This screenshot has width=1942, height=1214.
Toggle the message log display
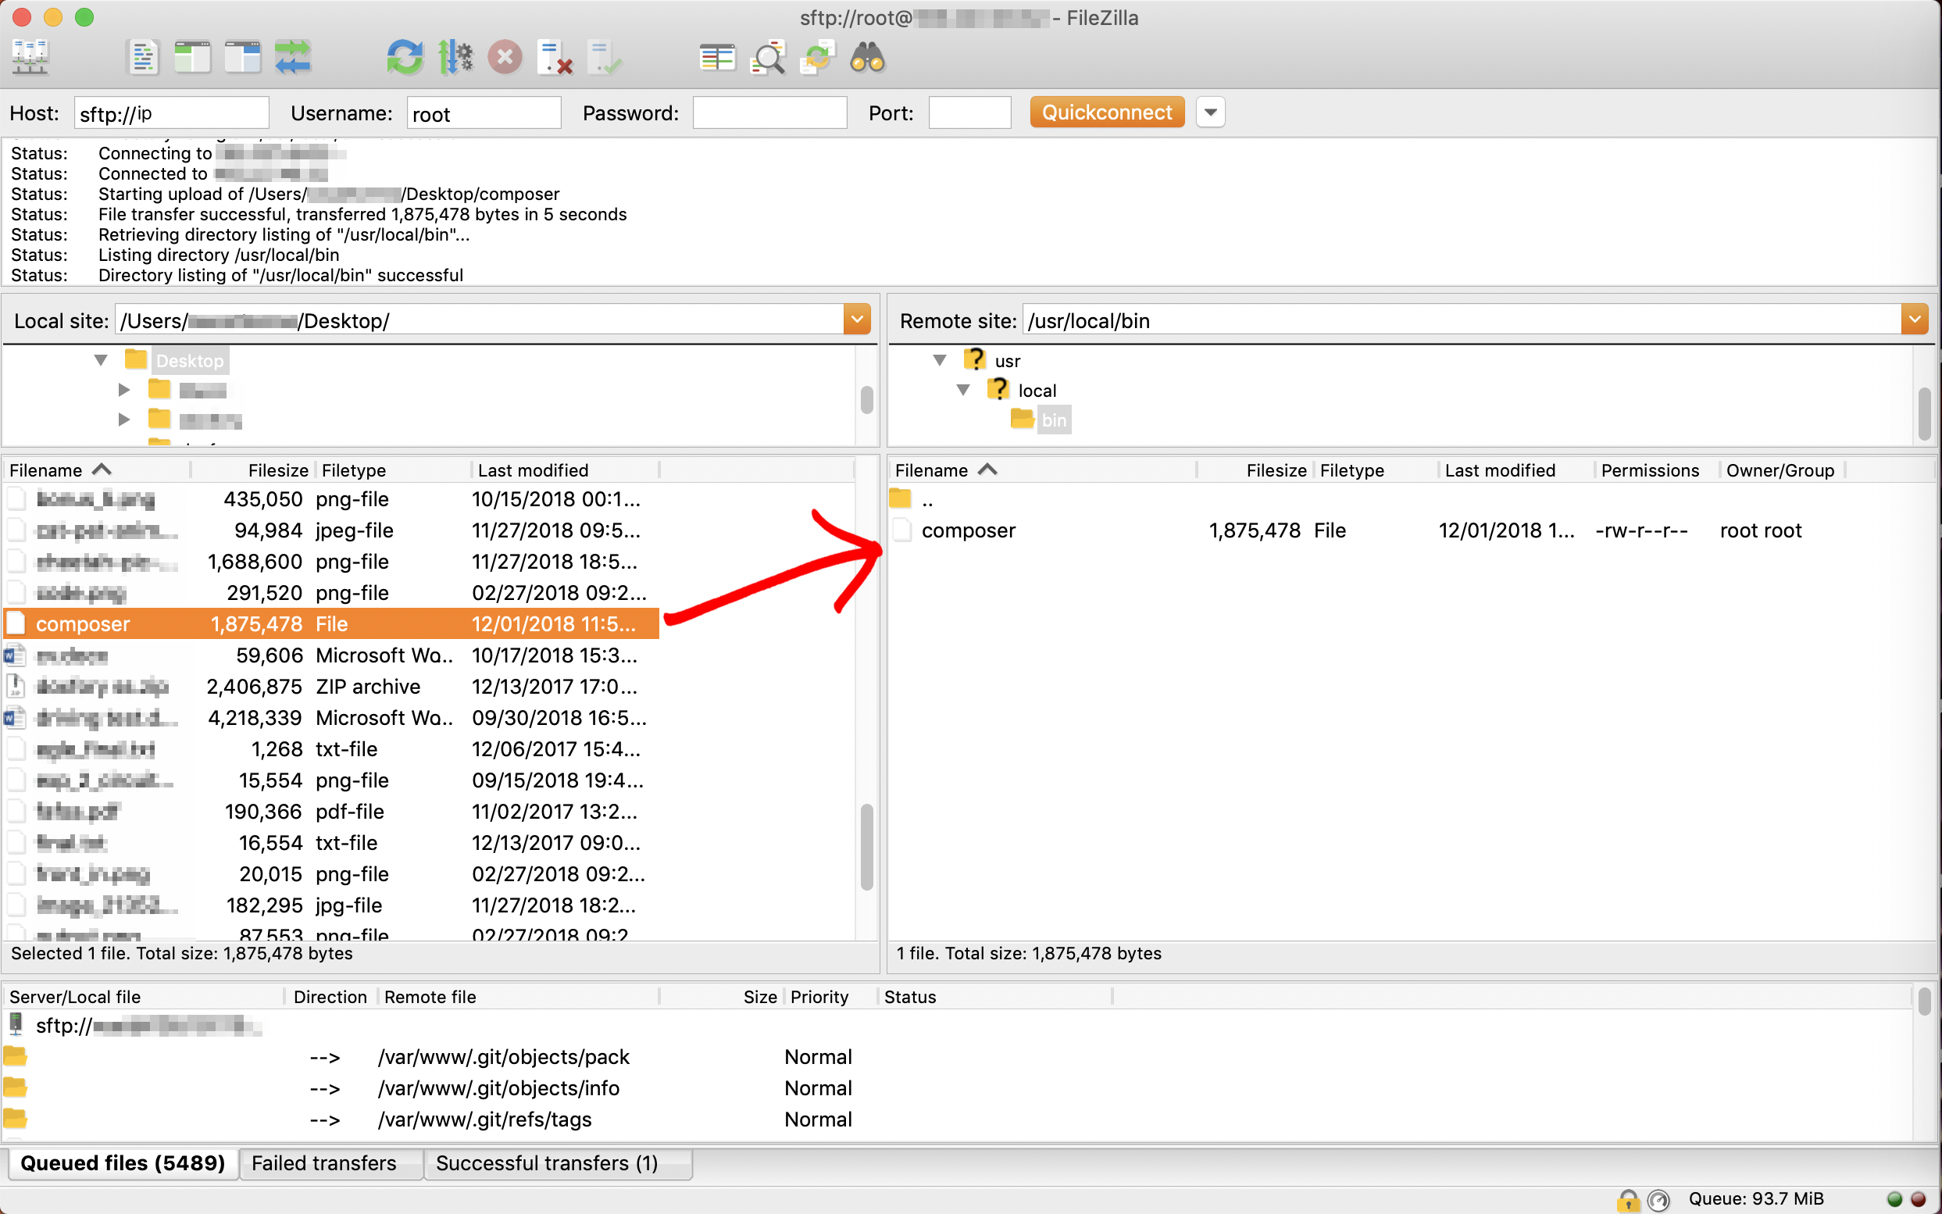(x=143, y=58)
